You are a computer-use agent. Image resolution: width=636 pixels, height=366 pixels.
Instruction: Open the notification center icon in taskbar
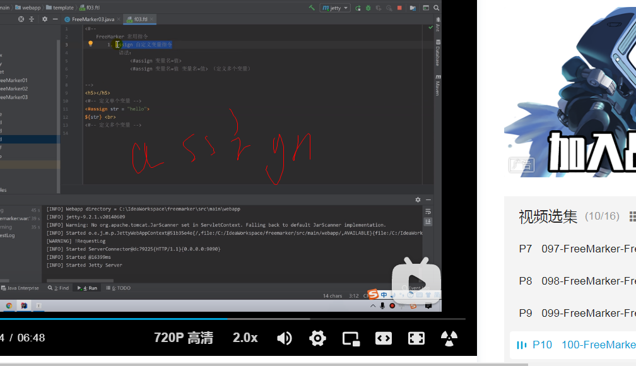428,306
